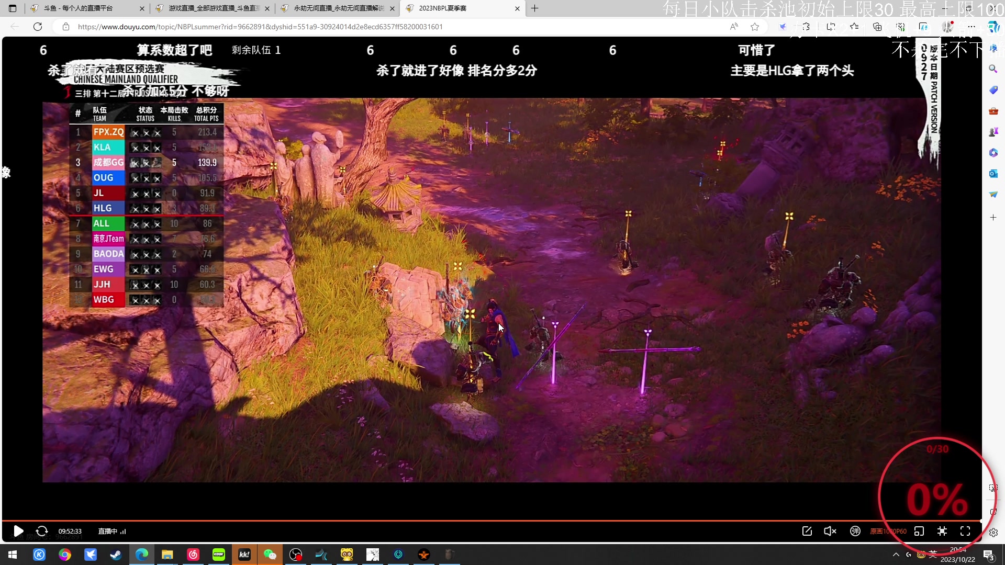Open sidebar games chess icon

point(993,132)
